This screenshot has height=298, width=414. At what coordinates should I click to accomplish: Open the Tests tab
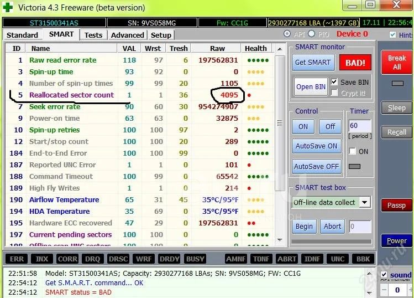93,35
